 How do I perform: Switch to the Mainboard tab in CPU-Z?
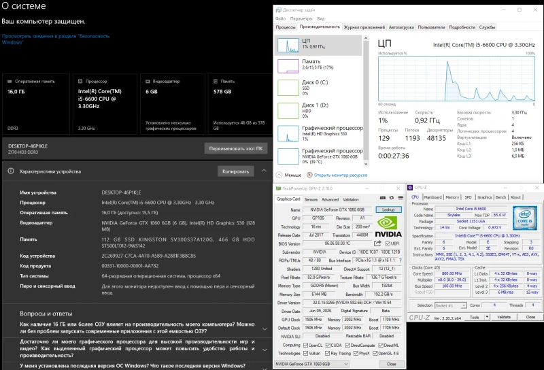433,197
